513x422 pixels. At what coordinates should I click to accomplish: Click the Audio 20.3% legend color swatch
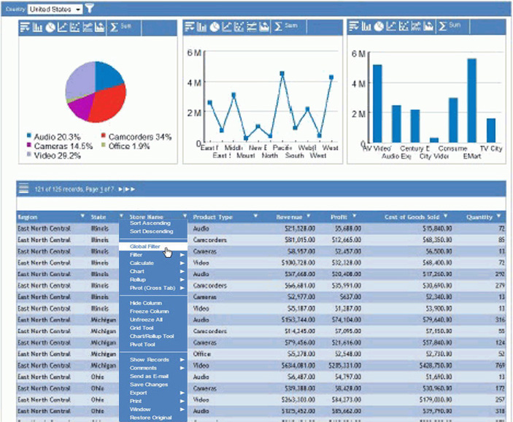point(28,136)
